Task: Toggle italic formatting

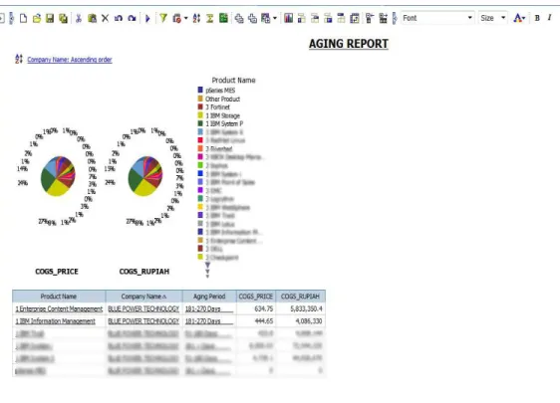Action: click(549, 18)
